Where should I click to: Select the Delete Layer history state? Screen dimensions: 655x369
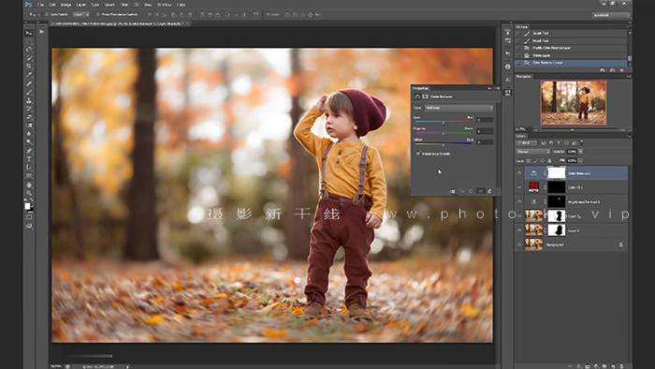572,55
